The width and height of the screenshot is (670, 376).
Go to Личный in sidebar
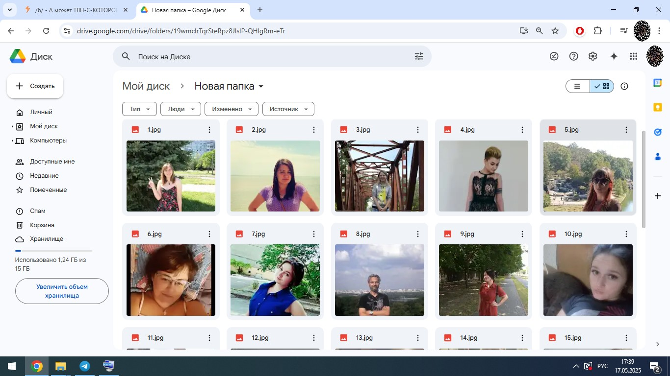point(41,112)
